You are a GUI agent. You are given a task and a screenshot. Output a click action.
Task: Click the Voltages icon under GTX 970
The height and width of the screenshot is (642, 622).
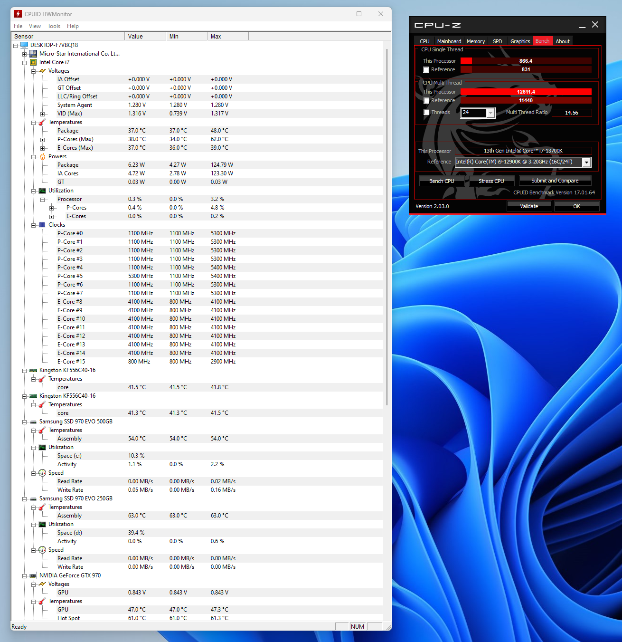(x=42, y=584)
